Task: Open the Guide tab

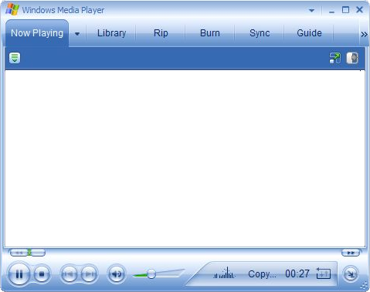Action: click(x=309, y=33)
